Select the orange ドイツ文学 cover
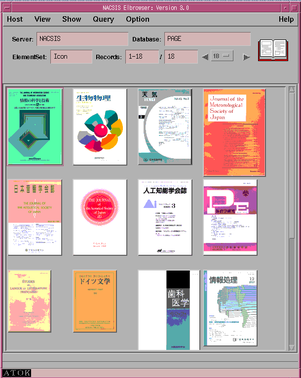Screen dimensions: 301x378 pos(95,301)
